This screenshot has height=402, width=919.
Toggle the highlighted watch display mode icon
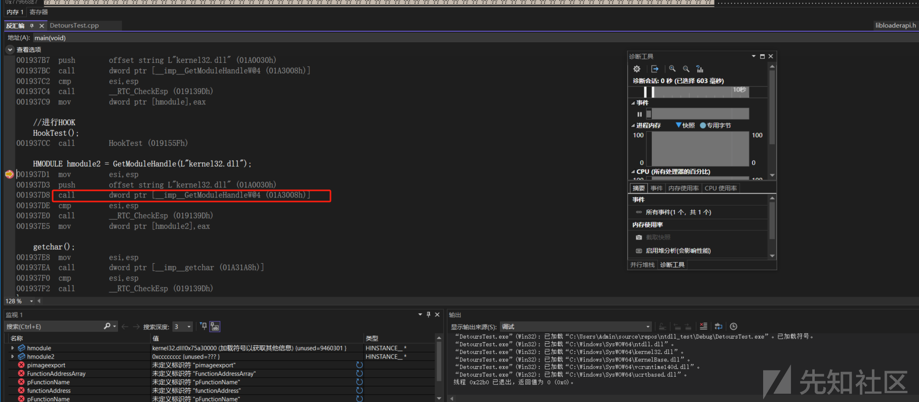215,327
